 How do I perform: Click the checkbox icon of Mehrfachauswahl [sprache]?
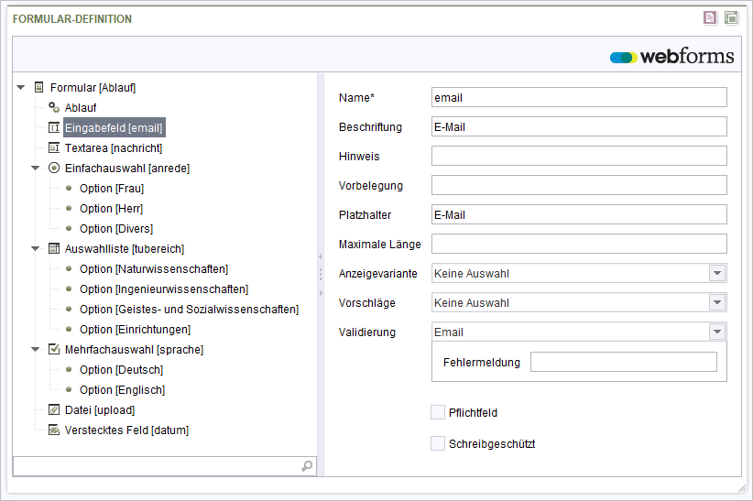[x=54, y=349]
